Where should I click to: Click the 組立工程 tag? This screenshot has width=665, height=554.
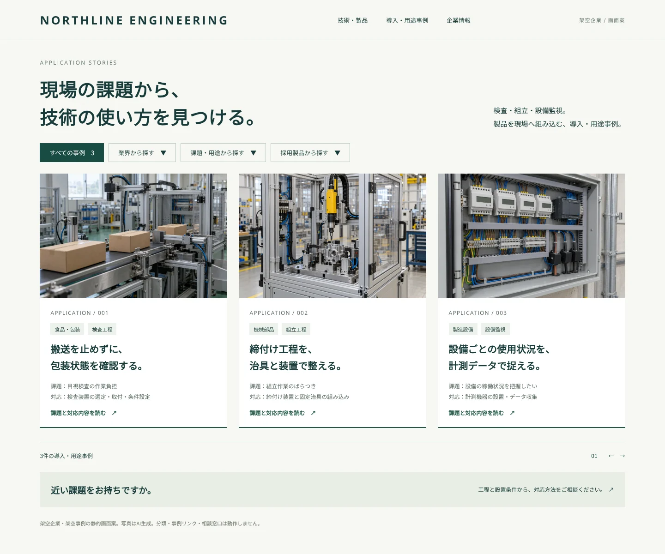pos(296,330)
